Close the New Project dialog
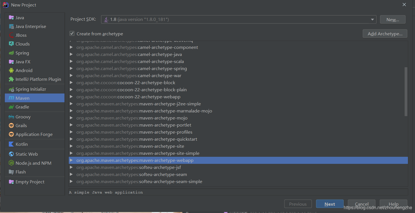Image resolution: width=415 pixels, height=213 pixels. [404, 5]
